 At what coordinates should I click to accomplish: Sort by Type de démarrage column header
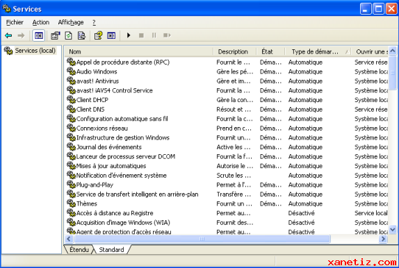pyautogui.click(x=318, y=51)
